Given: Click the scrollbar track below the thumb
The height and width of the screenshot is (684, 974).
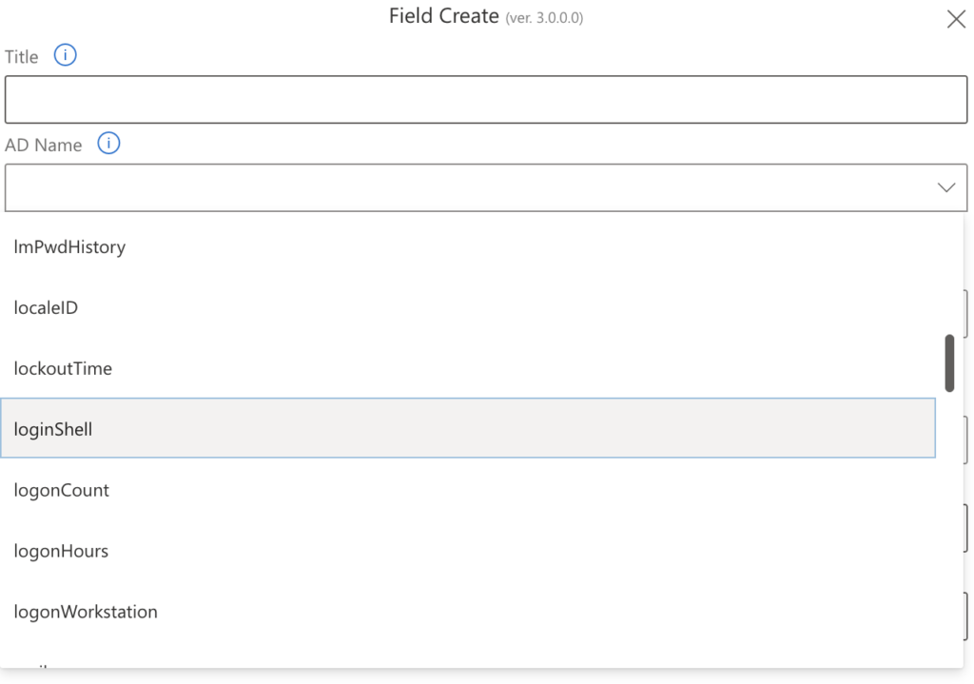Looking at the screenshot, I should (x=949, y=523).
